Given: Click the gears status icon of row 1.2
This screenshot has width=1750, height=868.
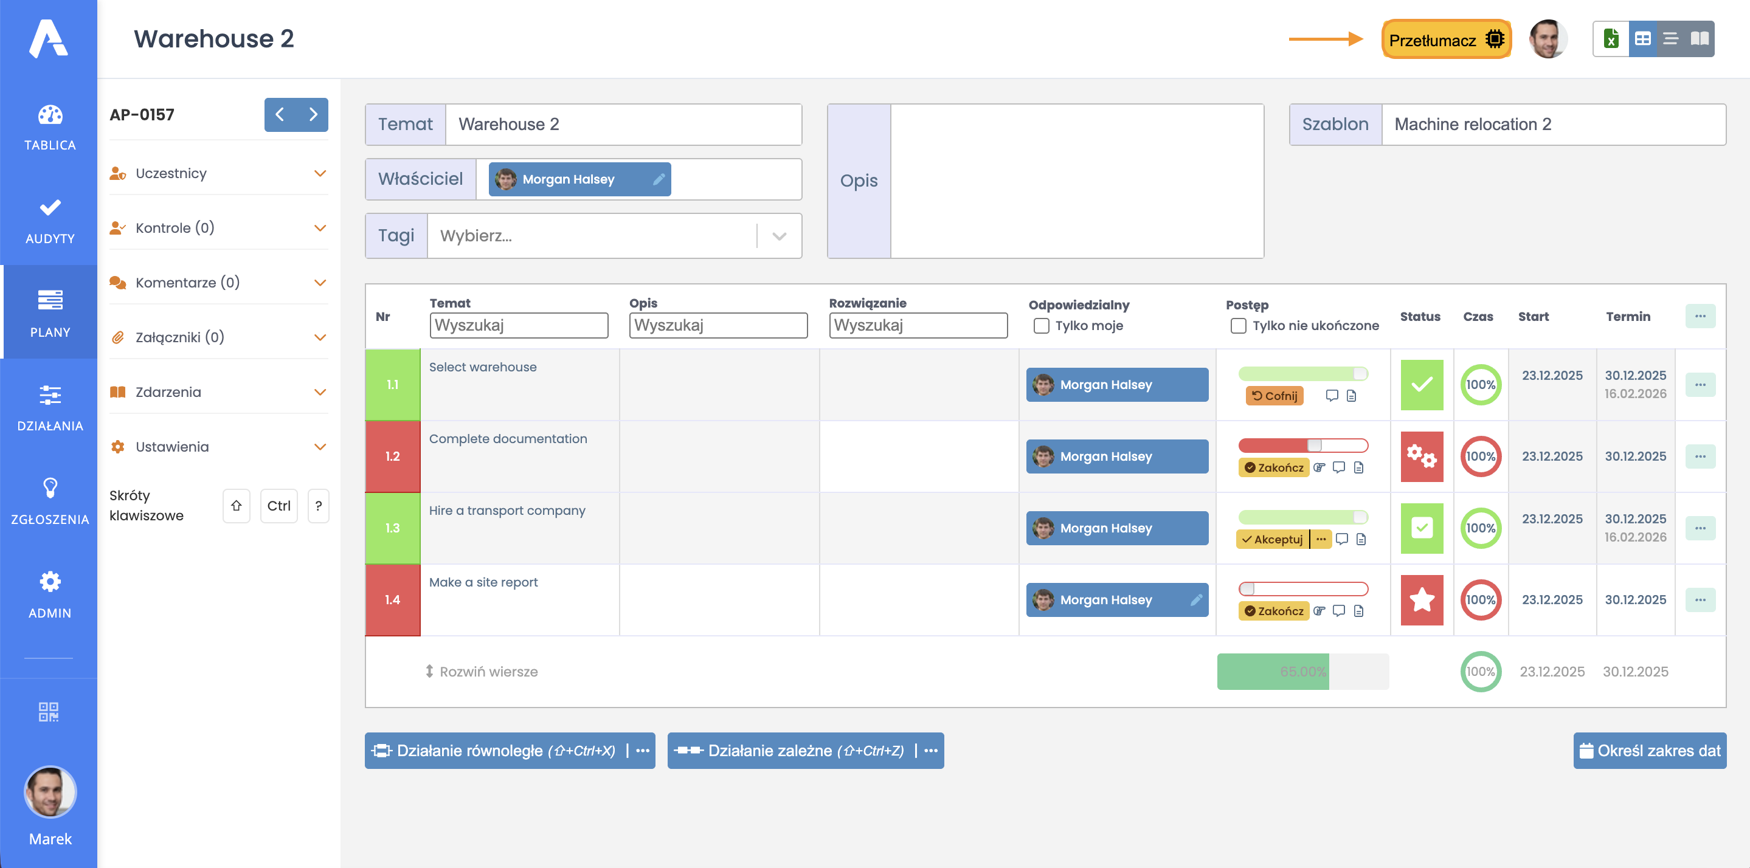Looking at the screenshot, I should (x=1421, y=456).
